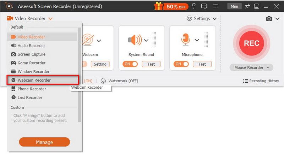Click the register key icon in title bar
284x154 pixels.
point(193,6)
